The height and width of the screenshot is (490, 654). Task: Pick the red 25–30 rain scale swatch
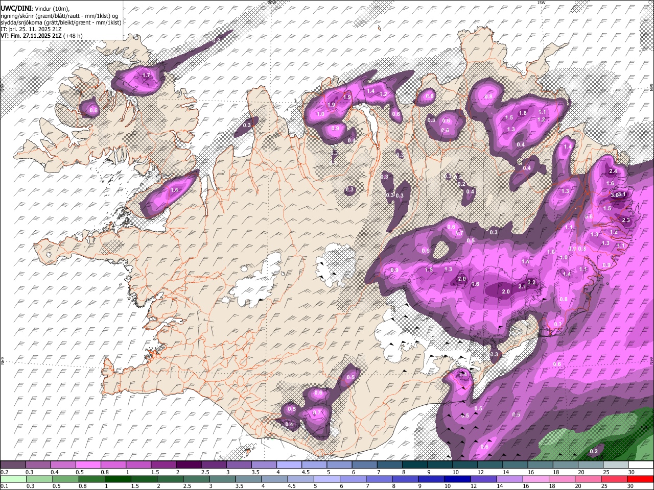615,479
